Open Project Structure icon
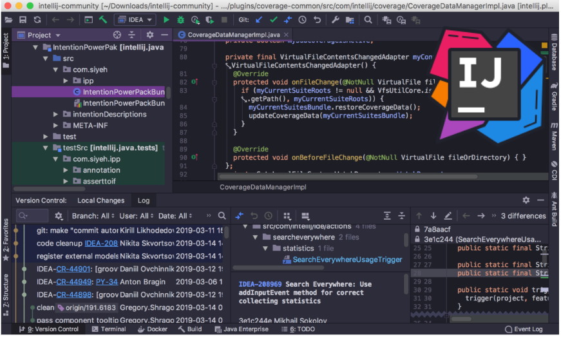Viewport: 561px width, 337px height. [x=350, y=20]
